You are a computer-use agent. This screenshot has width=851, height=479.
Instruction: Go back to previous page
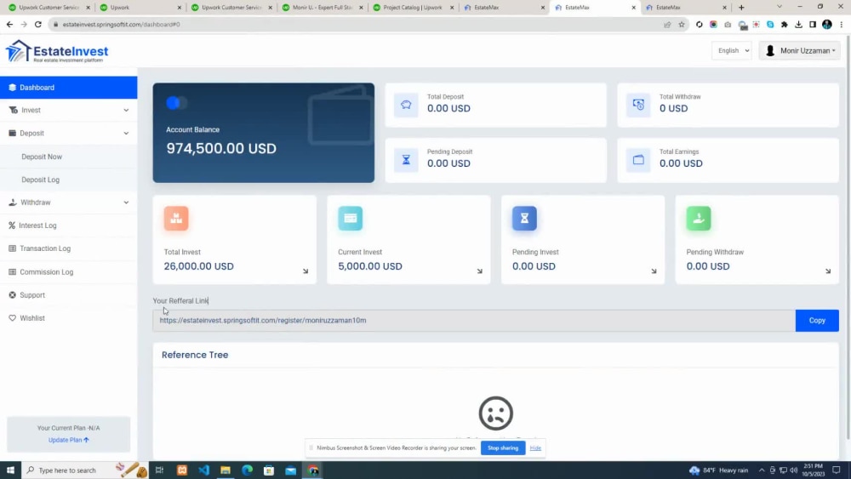(x=9, y=25)
